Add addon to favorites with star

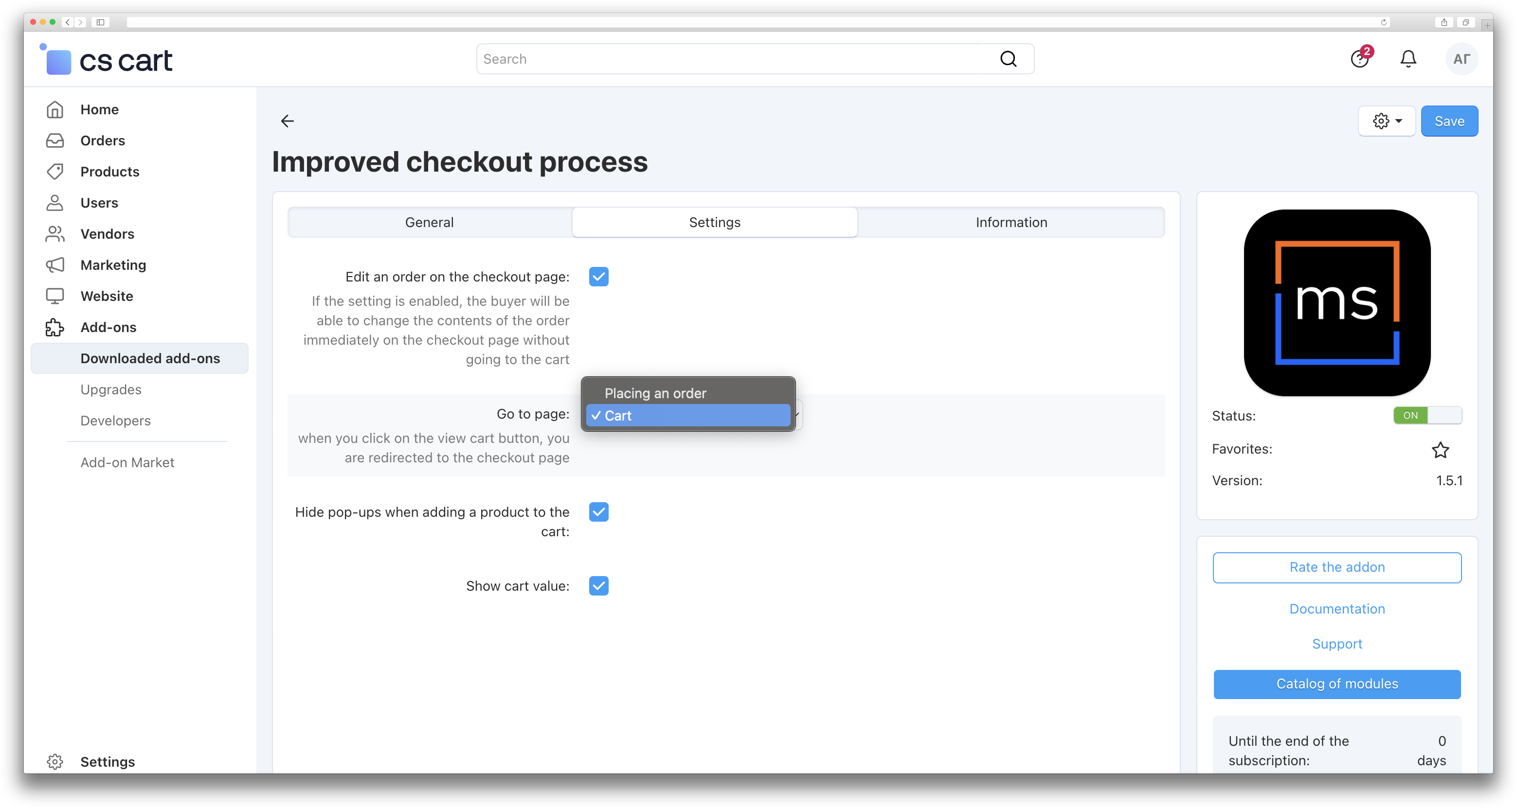[x=1441, y=450]
